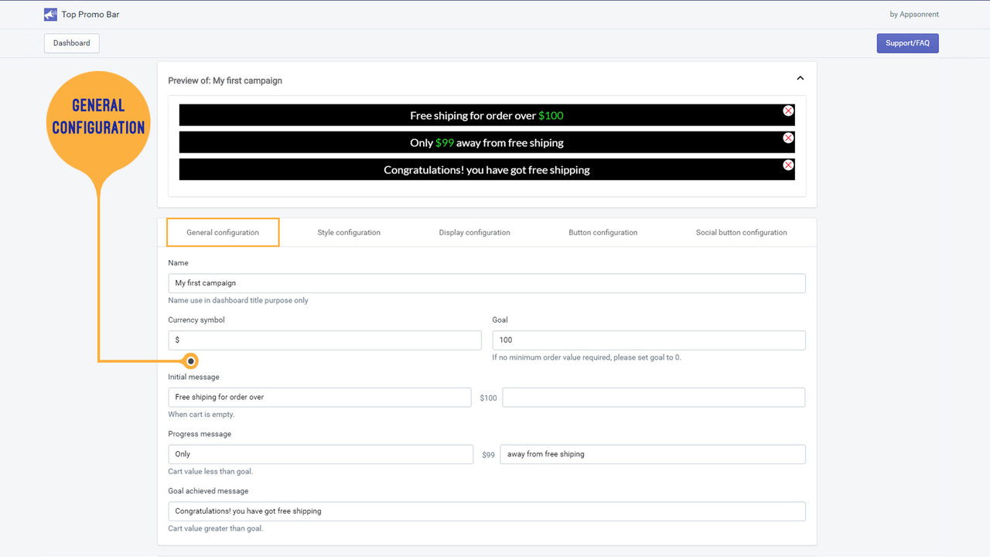The image size is (990, 557).
Task: Click the Goal achieved message field
Action: [x=486, y=511]
